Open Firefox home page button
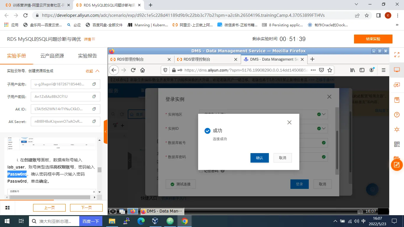The width and height of the screenshot is (404, 227). coord(143,70)
